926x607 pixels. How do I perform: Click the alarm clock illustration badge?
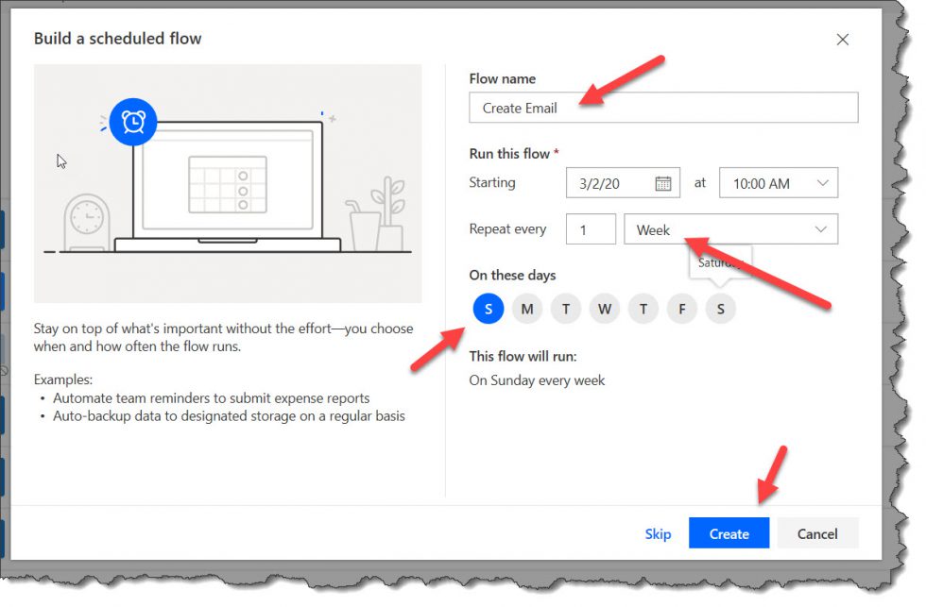(132, 122)
